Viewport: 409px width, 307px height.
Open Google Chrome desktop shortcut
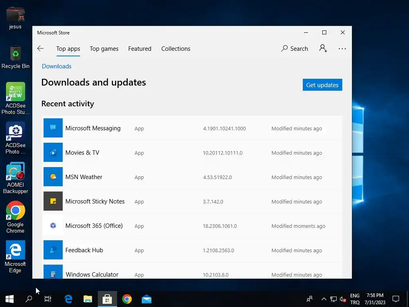pos(16,217)
